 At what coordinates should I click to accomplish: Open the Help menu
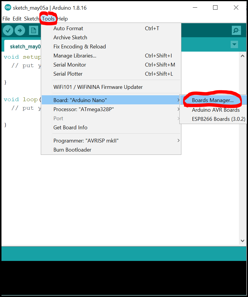tap(63, 19)
